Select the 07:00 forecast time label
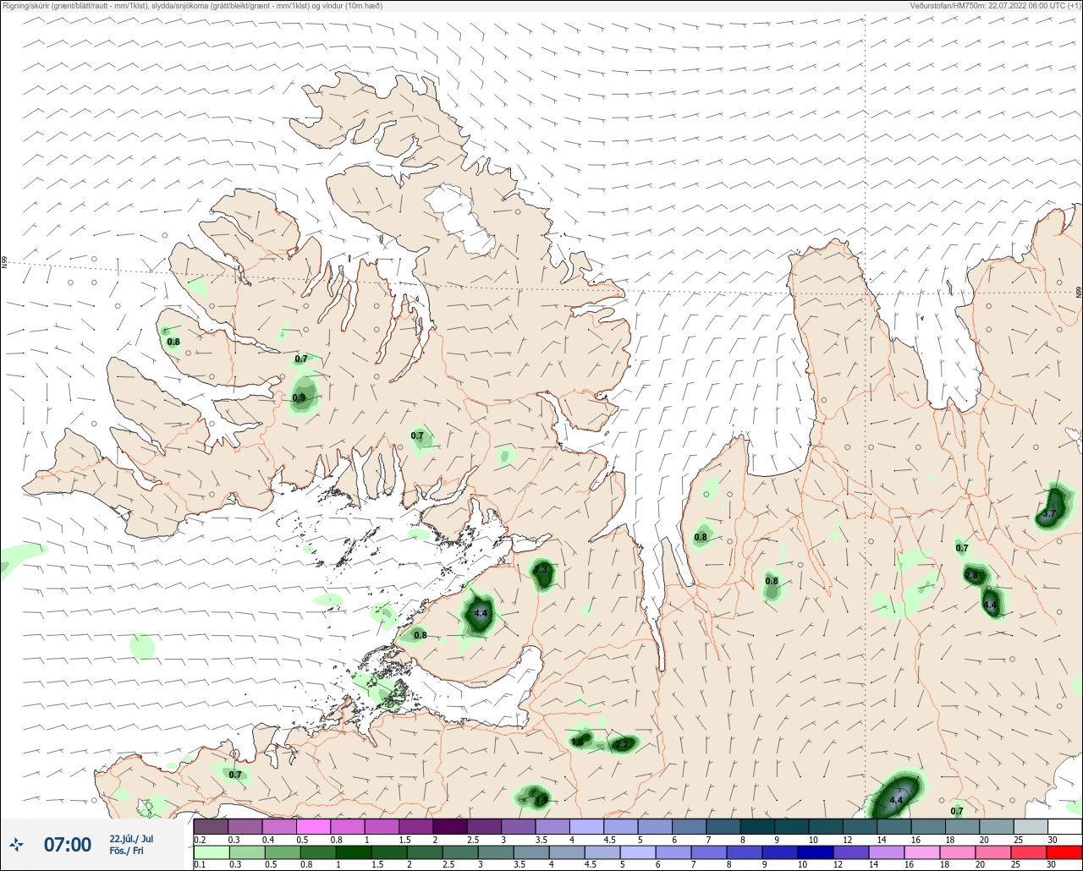Image resolution: width=1083 pixels, height=871 pixels. click(x=67, y=845)
